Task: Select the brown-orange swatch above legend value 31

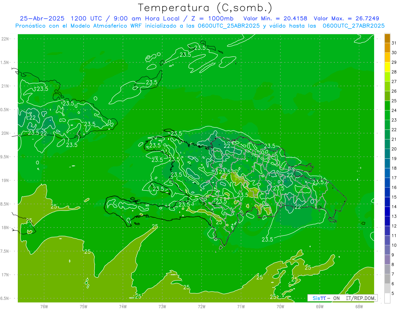Action: [387, 39]
